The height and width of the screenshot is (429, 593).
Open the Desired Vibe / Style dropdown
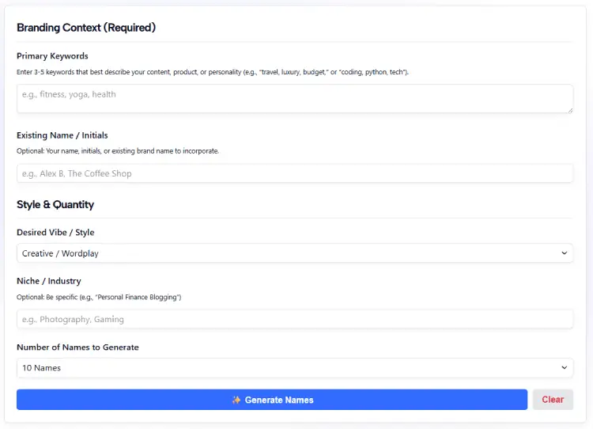[x=295, y=253]
